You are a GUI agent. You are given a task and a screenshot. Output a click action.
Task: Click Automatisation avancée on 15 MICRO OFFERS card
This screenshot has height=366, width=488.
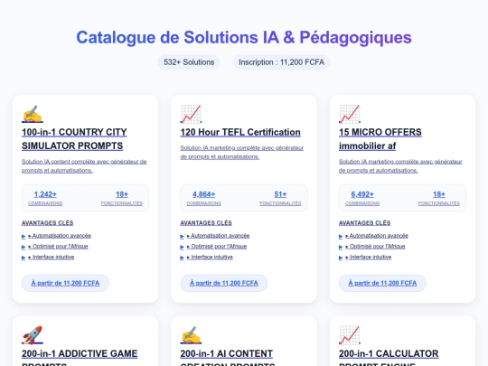tap(377, 236)
